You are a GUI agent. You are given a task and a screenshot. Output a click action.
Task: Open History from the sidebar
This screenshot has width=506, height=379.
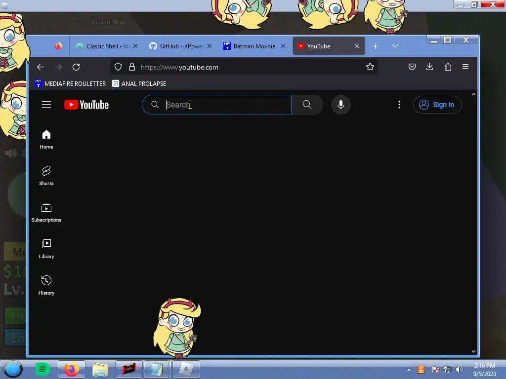pos(46,285)
